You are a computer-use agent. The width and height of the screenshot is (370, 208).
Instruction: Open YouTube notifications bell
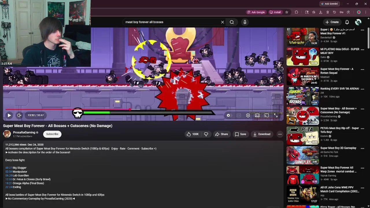pyautogui.click(x=347, y=22)
